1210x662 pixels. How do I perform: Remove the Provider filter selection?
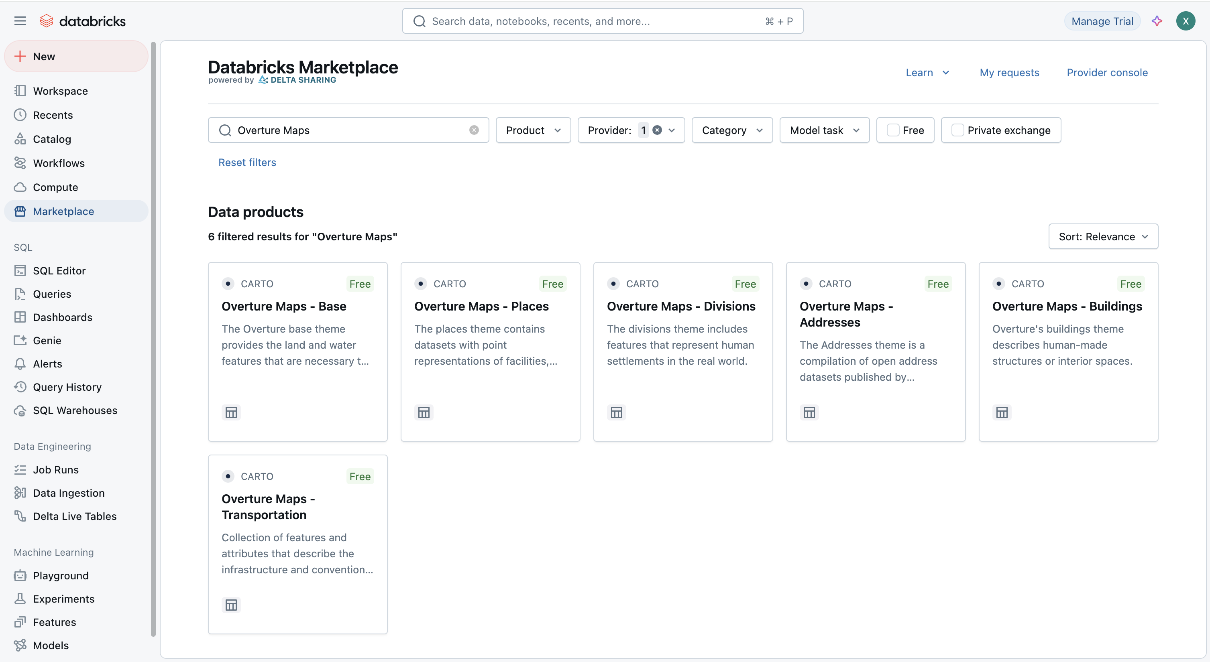[x=657, y=130]
